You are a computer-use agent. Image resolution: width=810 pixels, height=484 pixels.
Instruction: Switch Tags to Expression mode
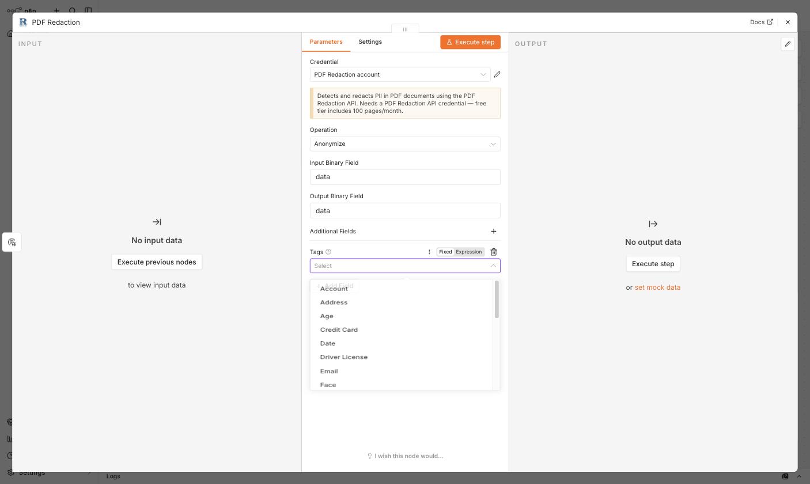468,252
